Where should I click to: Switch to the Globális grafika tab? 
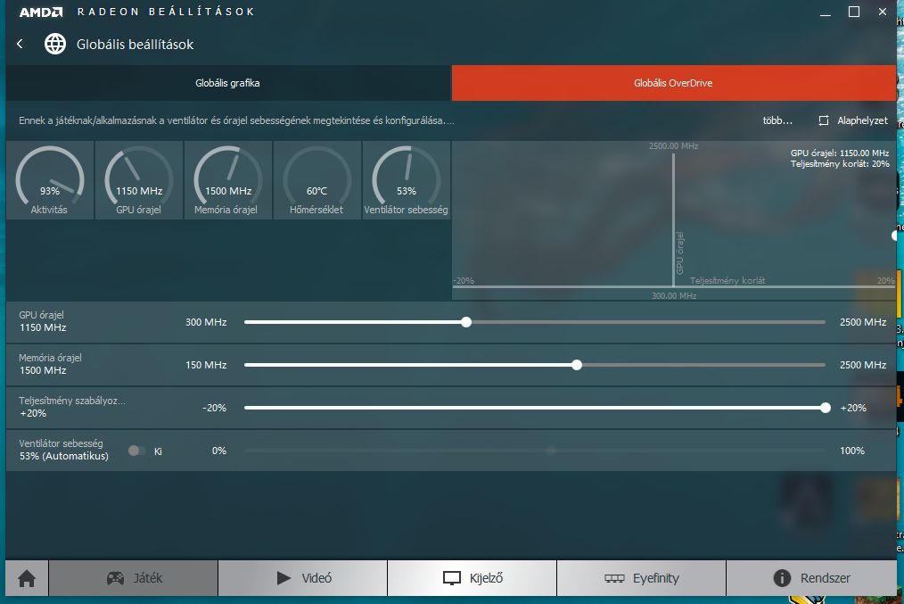pyautogui.click(x=227, y=83)
